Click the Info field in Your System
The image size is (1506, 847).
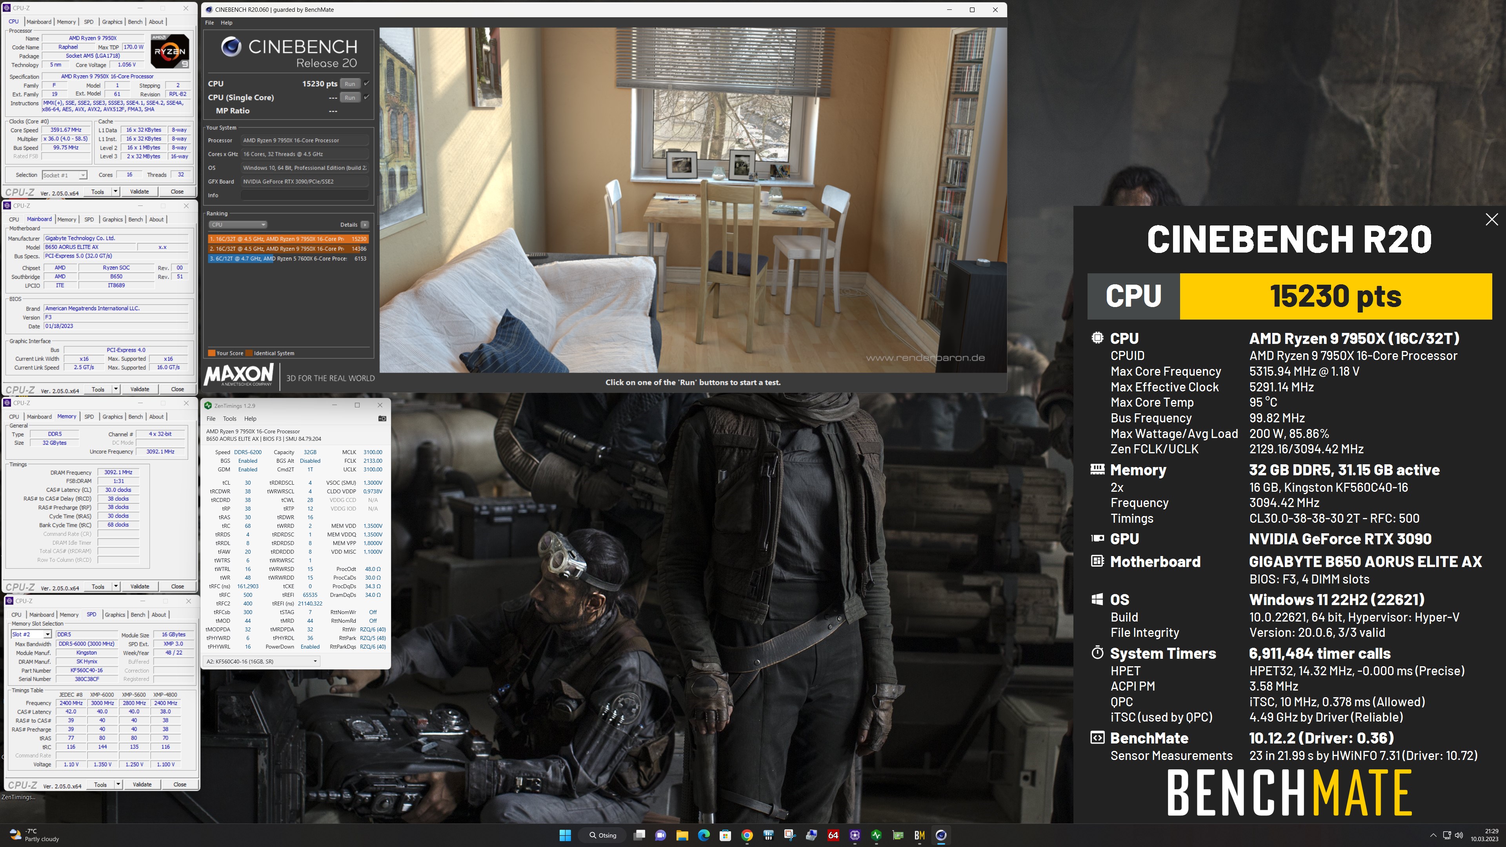(305, 195)
